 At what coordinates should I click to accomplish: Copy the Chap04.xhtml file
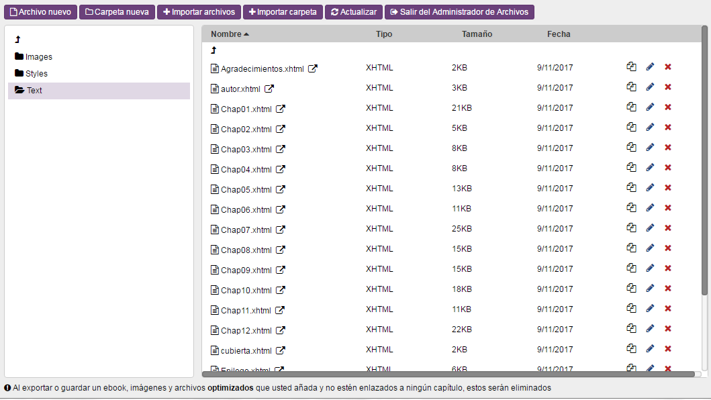click(631, 167)
